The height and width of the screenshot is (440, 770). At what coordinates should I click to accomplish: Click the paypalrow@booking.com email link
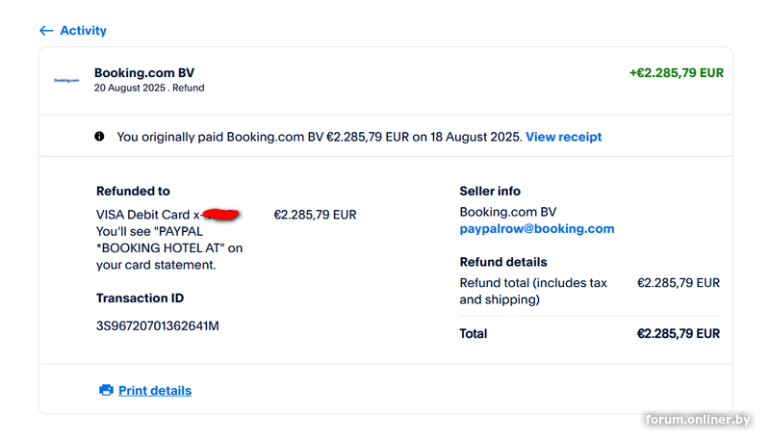[536, 229]
